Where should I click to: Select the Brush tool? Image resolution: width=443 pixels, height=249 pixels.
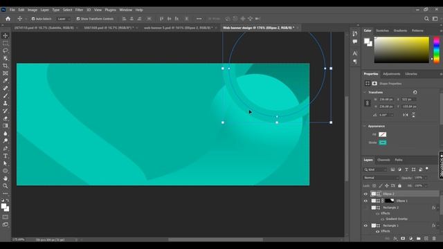6,95
